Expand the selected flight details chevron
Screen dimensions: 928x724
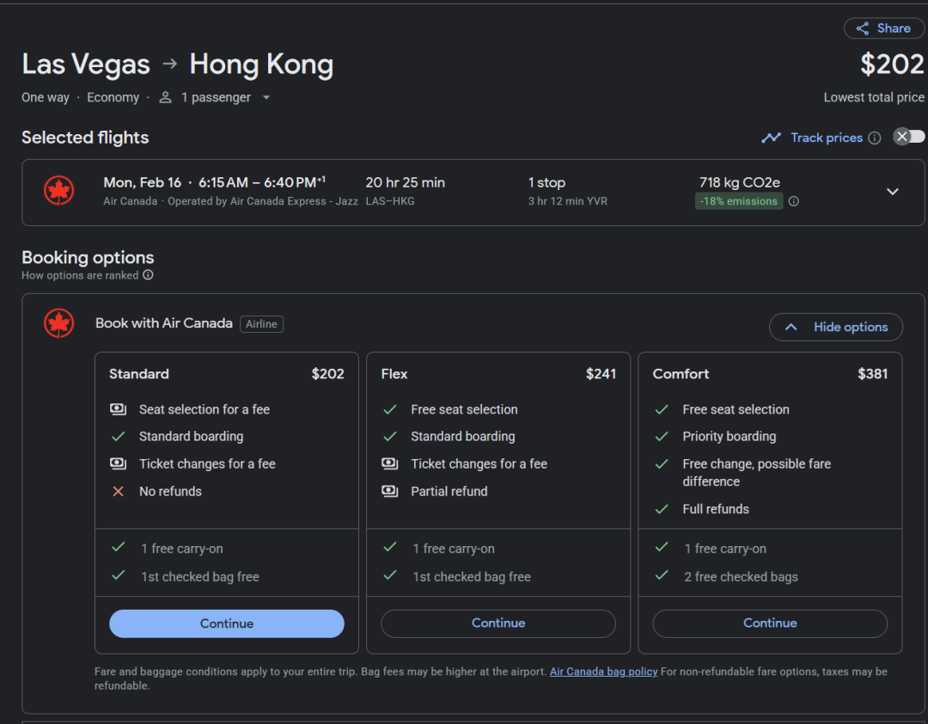pyautogui.click(x=893, y=192)
